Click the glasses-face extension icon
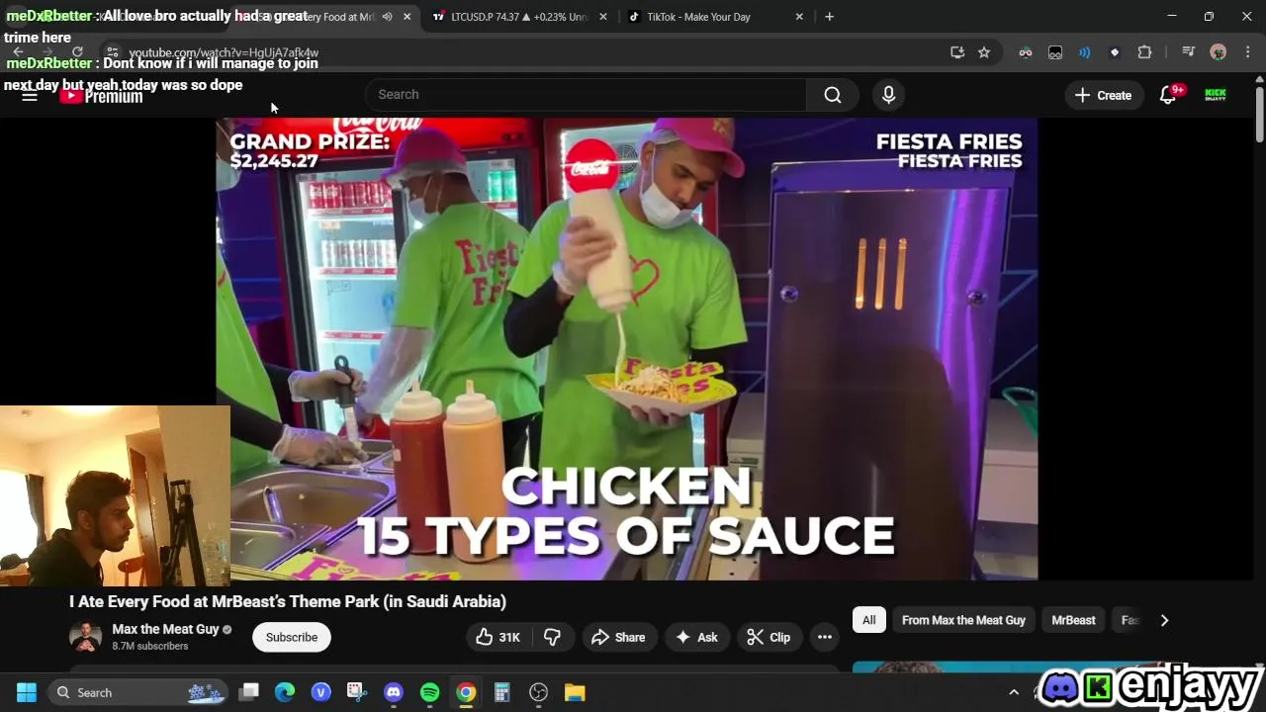 (1026, 52)
